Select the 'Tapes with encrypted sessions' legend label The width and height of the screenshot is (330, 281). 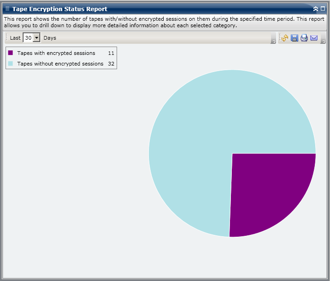click(x=56, y=53)
